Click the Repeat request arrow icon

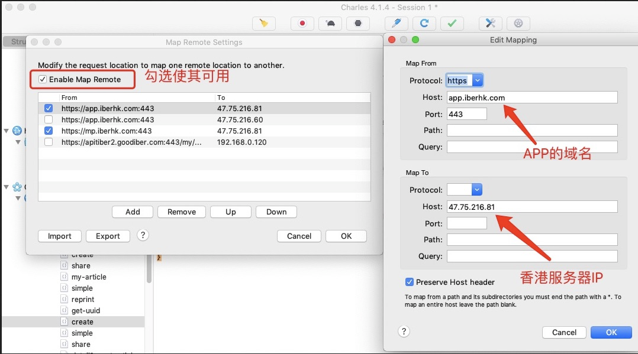coord(424,23)
